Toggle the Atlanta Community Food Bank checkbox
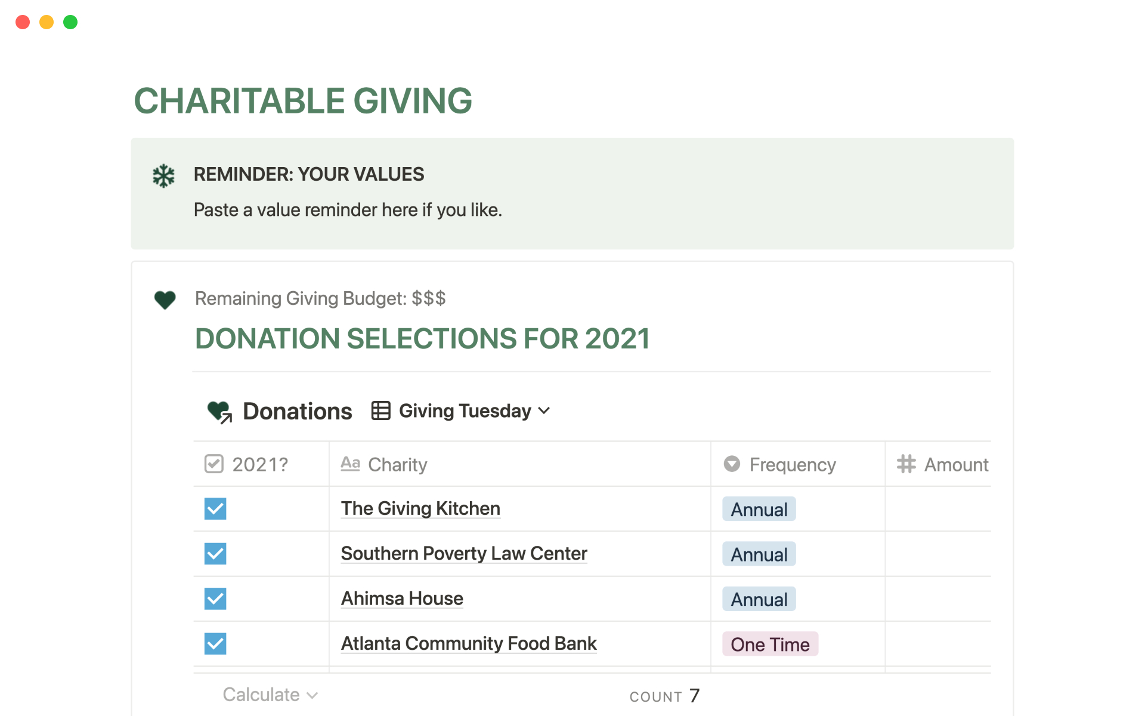 pyautogui.click(x=215, y=644)
